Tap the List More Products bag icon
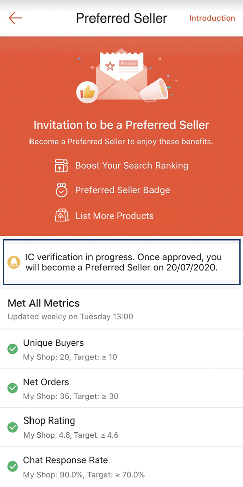Image resolution: width=243 pixels, height=487 pixels. coord(61,215)
